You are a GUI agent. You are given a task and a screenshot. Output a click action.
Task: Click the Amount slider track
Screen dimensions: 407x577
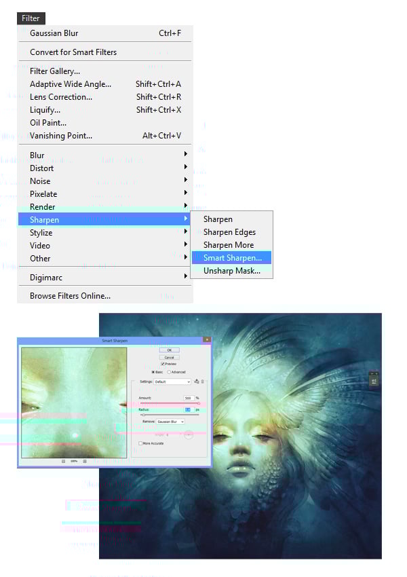(x=170, y=403)
